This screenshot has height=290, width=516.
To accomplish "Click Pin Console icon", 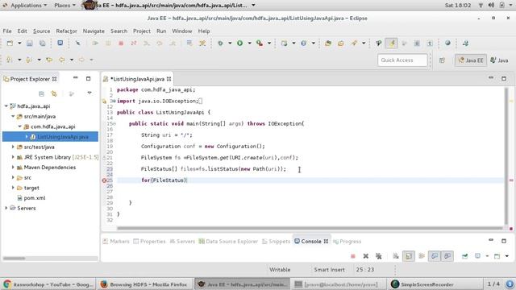I will [x=464, y=256].
